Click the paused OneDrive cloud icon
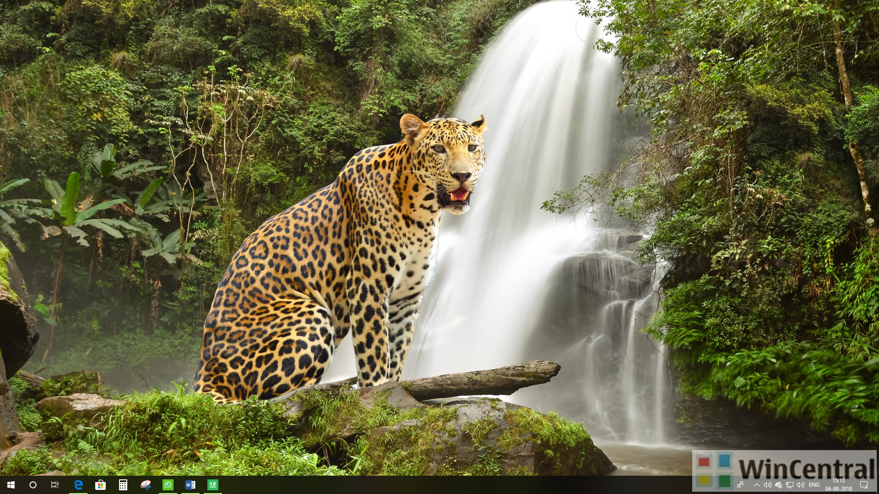 coord(778,485)
